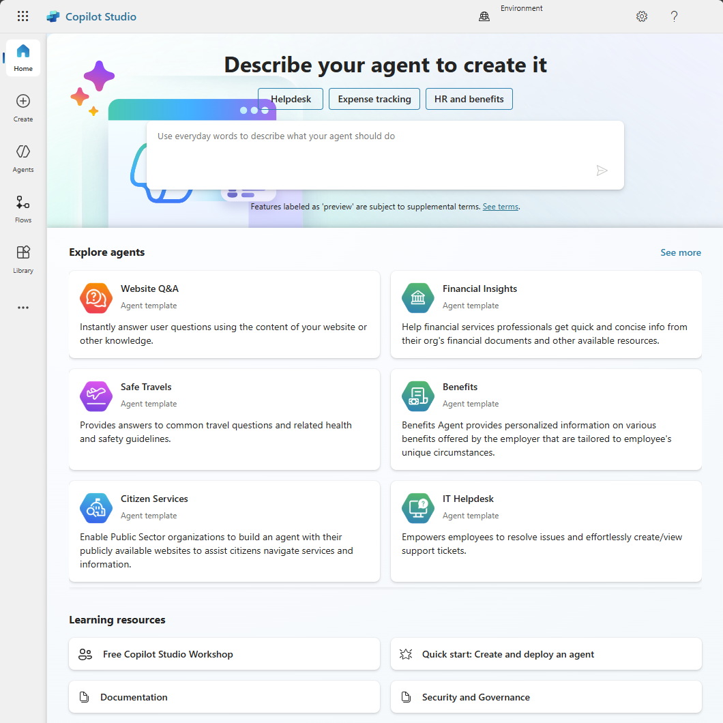Click the Learning resources heading
723x723 pixels.
coord(117,620)
